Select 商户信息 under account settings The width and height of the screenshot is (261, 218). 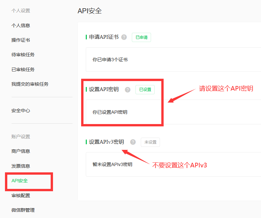pos(21,151)
